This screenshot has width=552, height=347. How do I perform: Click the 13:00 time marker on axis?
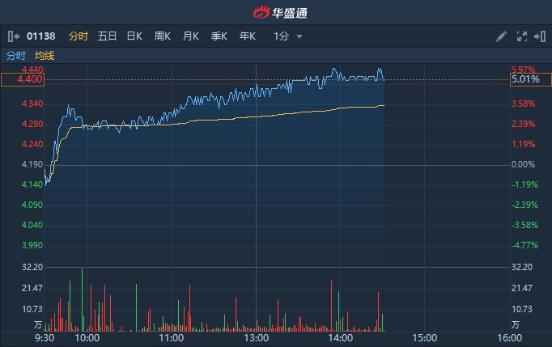pos(256,338)
